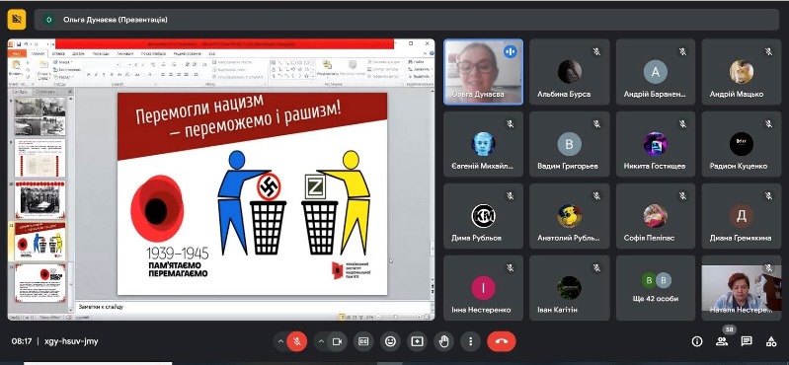This screenshot has width=789, height=365.
Task: Open video settings chevron beside camera
Action: [321, 342]
